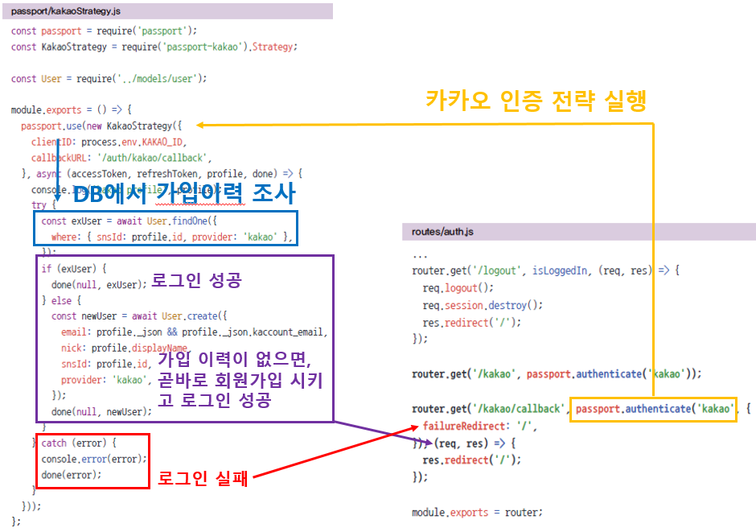
Task: Select the line const passport = require('passport')
Action: (104, 31)
